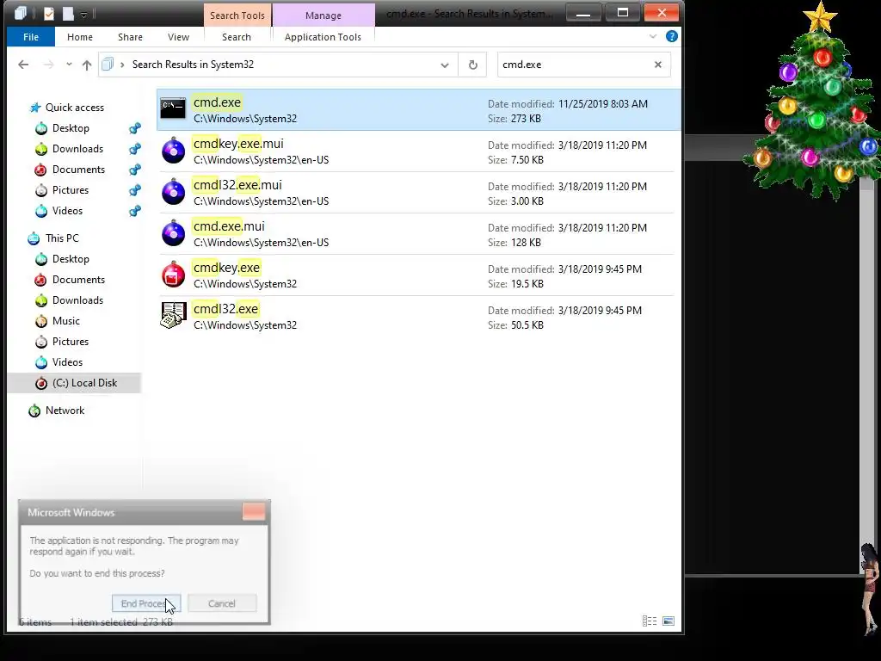Screen dimensions: 881x661
Task: Open the Application Tools tab
Action: pos(323,37)
